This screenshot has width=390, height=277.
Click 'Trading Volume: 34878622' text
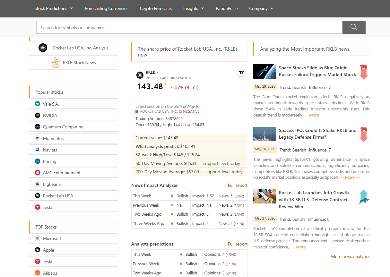[159, 118]
